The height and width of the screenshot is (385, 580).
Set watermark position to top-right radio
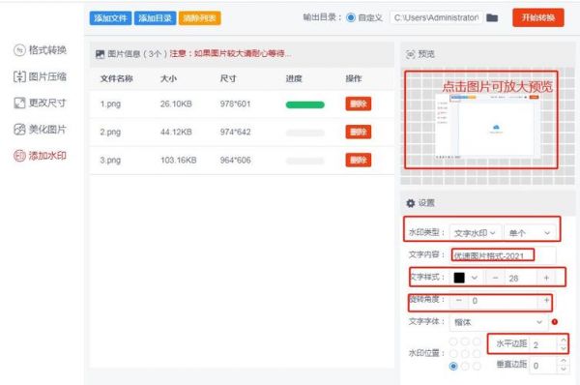coord(478,341)
